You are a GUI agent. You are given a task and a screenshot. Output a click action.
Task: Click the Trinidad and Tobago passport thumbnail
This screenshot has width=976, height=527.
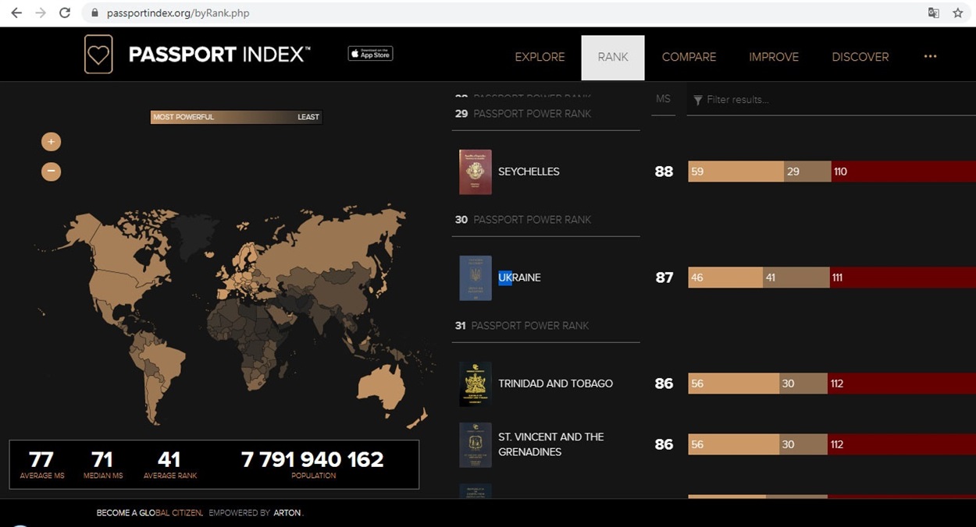point(476,384)
